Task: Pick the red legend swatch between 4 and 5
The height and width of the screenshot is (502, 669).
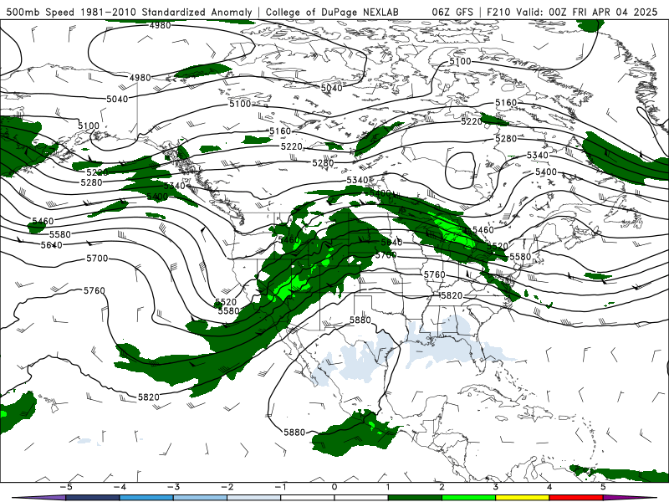Action: (576, 498)
